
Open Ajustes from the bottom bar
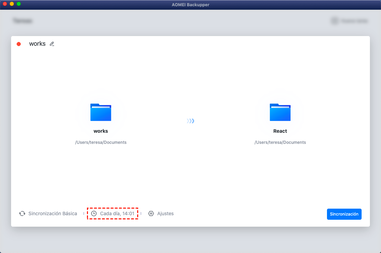pyautogui.click(x=166, y=213)
